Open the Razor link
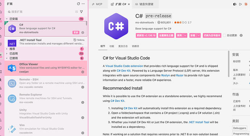Screen dimensions: 250x136 click(x=180, y=75)
